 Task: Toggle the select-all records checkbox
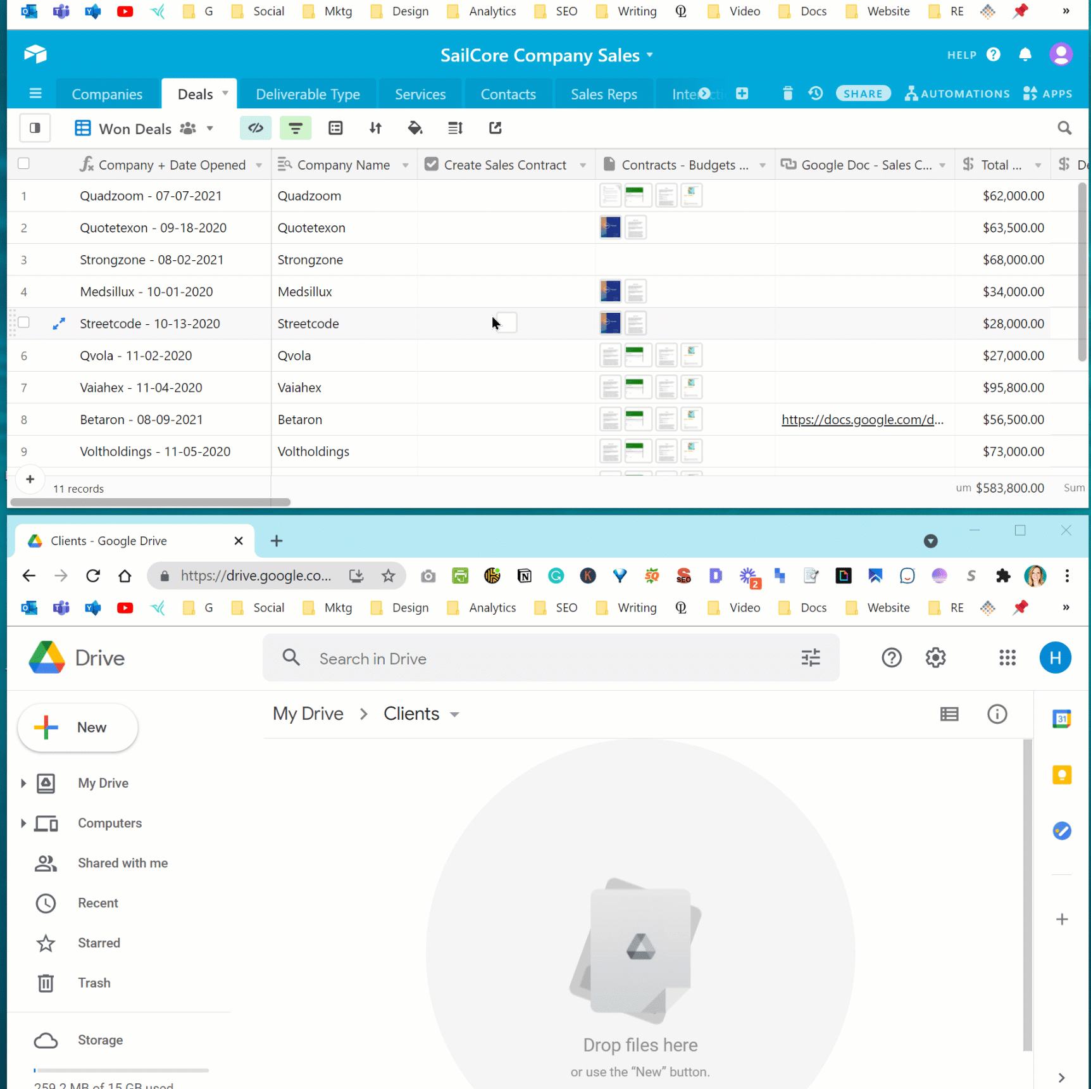point(23,163)
